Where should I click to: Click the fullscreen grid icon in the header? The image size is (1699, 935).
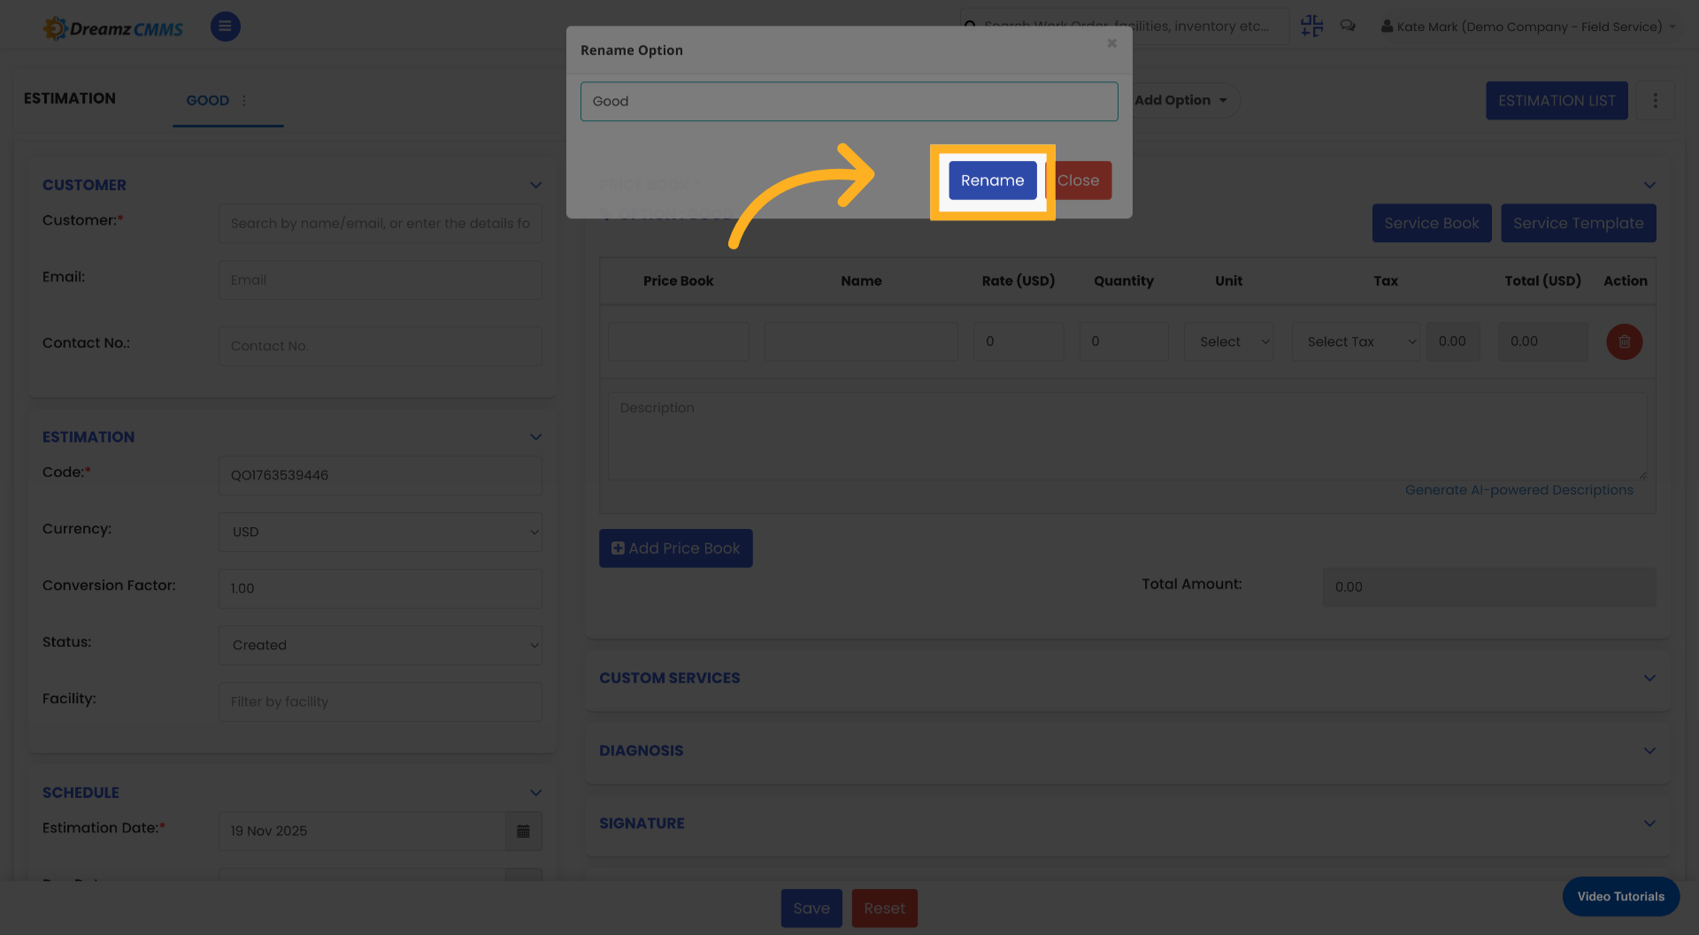[x=1311, y=26]
